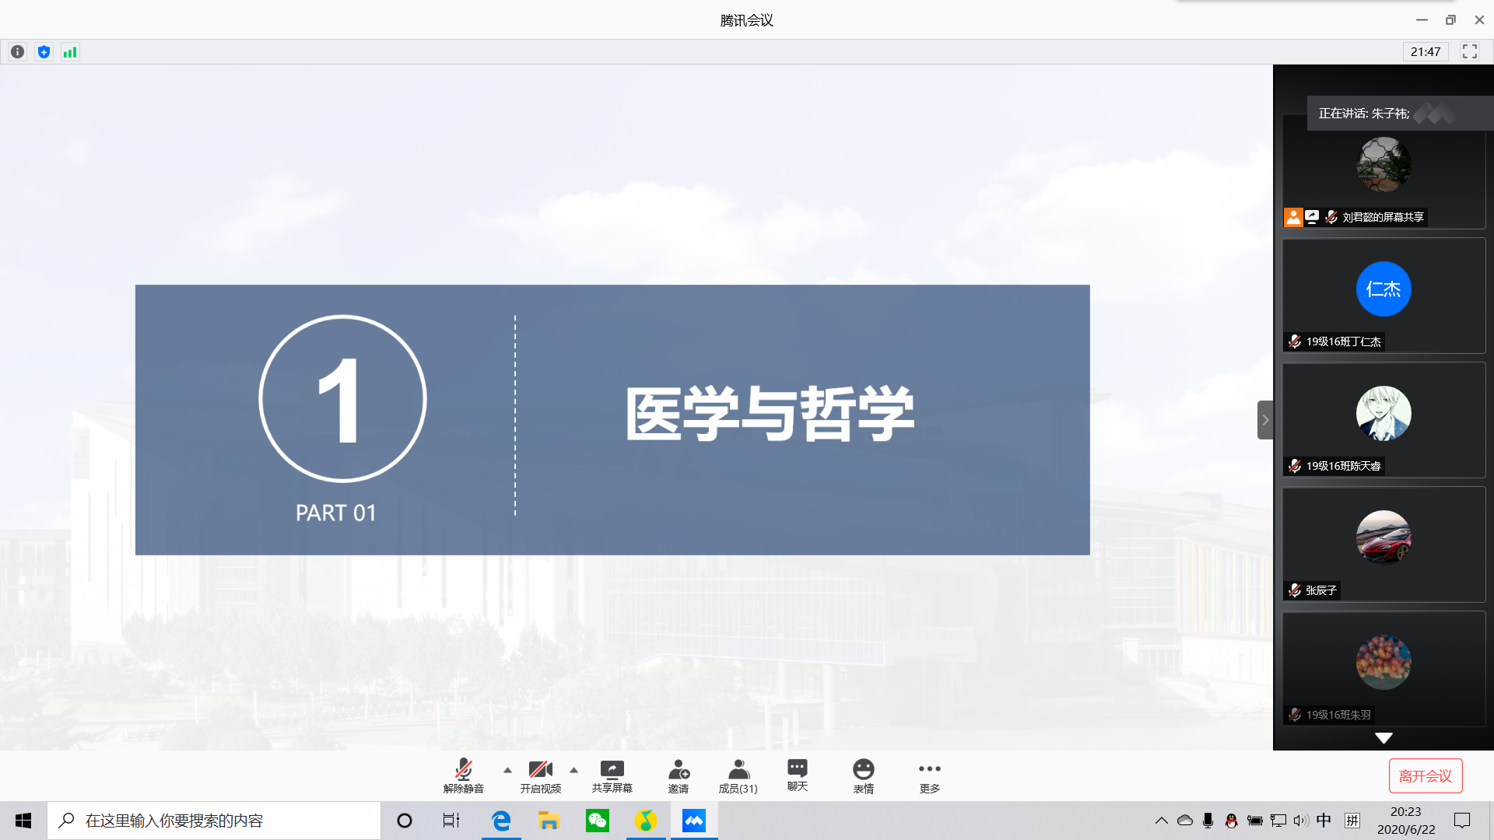The image size is (1494, 840).
Task: Expand audio options arrow beside microphone
Action: pos(507,770)
